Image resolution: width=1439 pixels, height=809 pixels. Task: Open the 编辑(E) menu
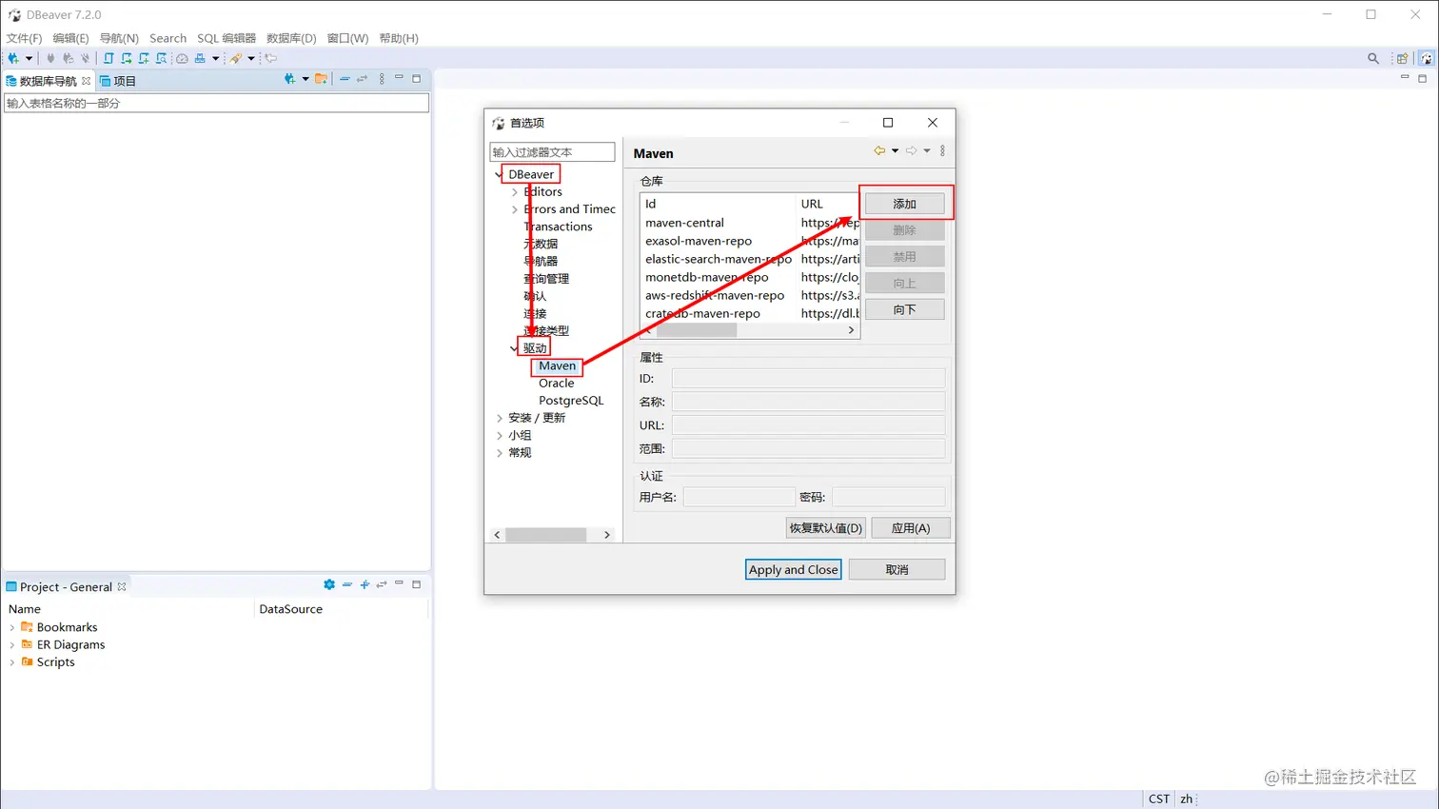(70, 38)
